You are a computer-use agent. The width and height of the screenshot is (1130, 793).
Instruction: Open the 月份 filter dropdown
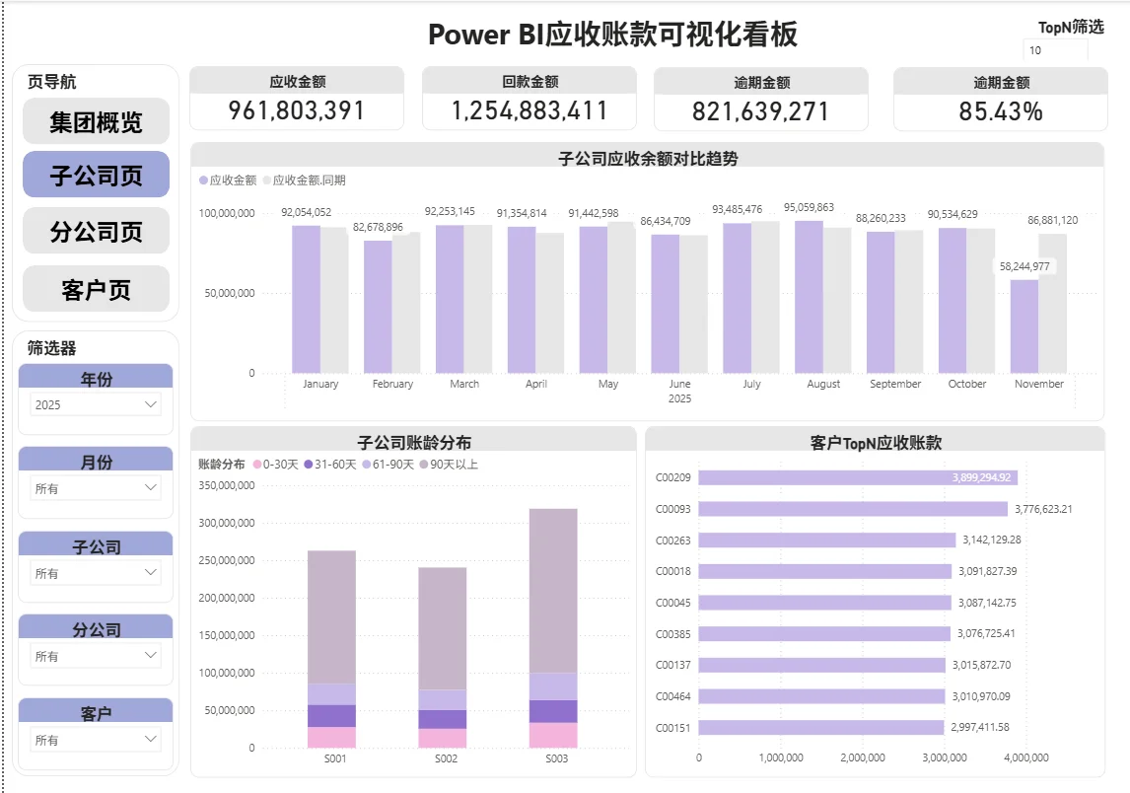click(96, 488)
